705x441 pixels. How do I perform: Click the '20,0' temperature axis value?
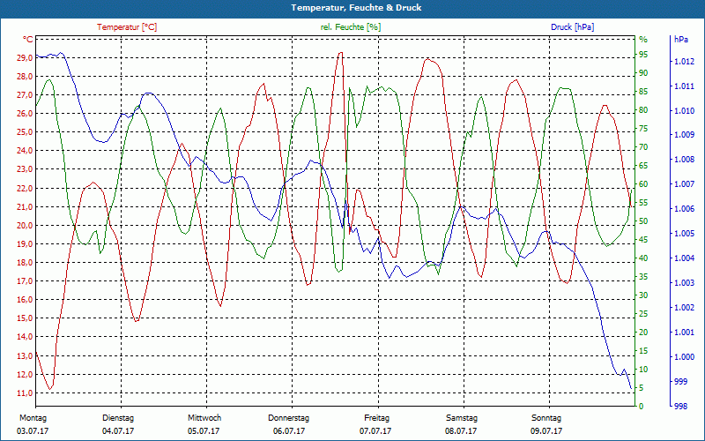pyautogui.click(x=25, y=226)
